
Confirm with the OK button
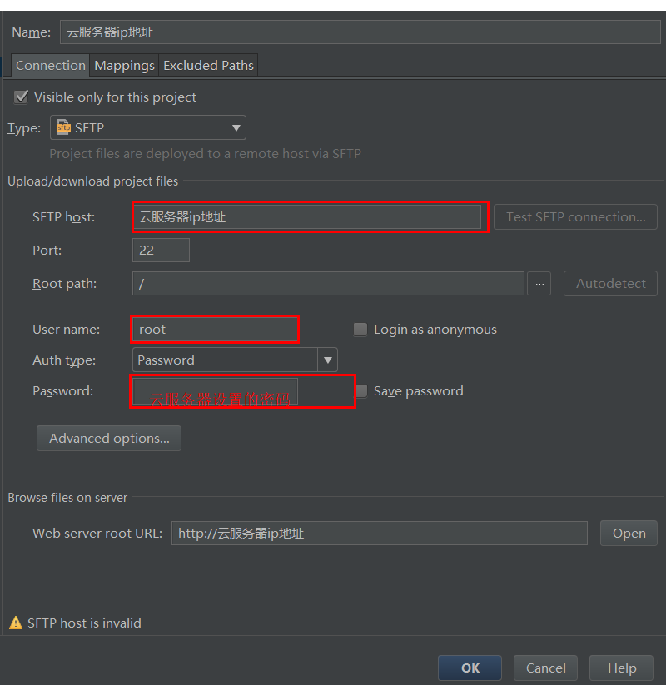pyautogui.click(x=470, y=668)
